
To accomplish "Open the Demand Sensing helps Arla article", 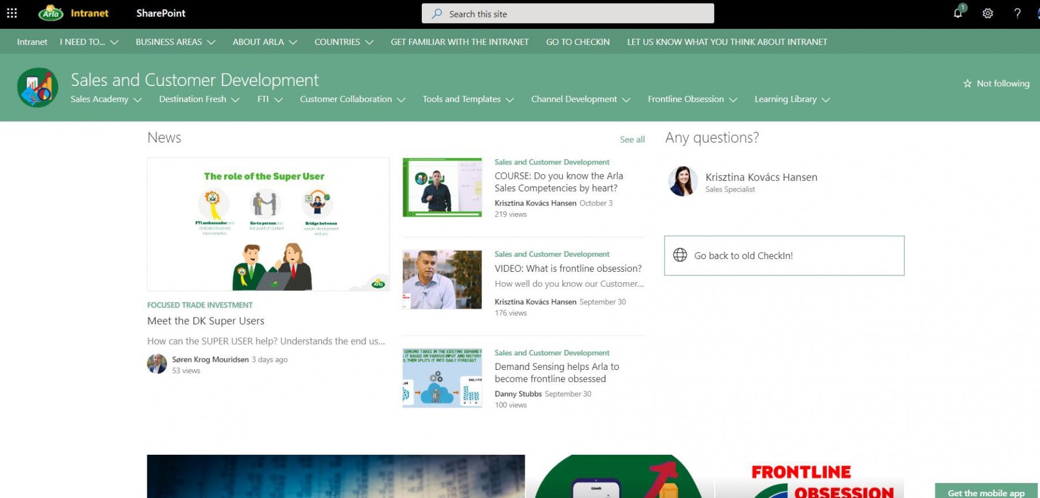I will coord(556,373).
